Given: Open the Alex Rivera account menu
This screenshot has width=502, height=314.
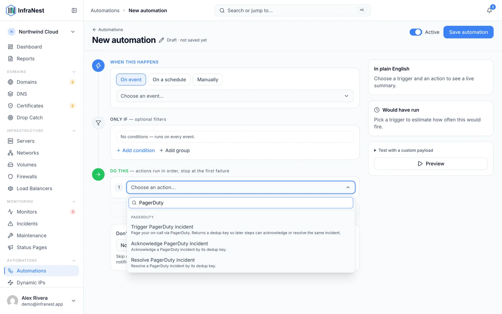Looking at the screenshot, I should pos(41,301).
